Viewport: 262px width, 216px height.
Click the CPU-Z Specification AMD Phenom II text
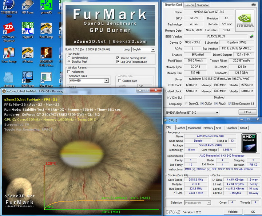coord(222,156)
